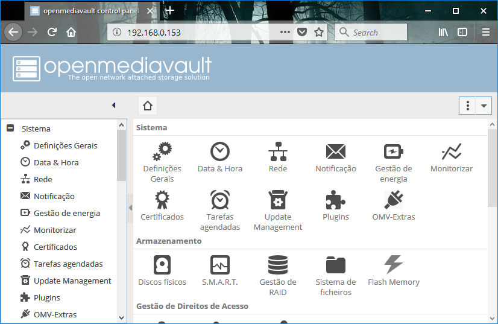
Task: Click the sidebar scroll-down arrow
Action: pyautogui.click(x=121, y=317)
